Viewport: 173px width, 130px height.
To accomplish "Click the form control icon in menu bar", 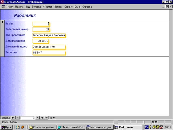I will pos(3,7).
